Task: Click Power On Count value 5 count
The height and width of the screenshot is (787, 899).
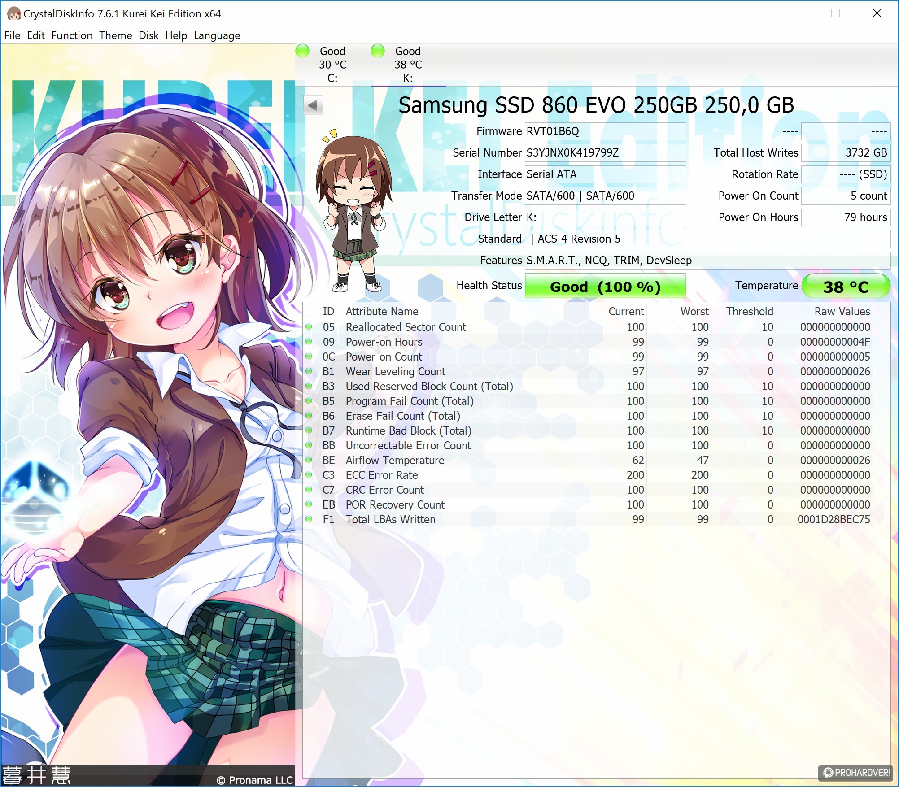Action: point(846,196)
